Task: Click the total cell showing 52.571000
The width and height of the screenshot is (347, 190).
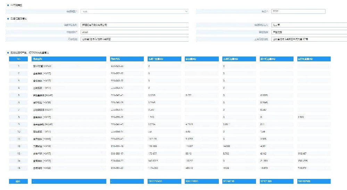Action: pos(276,181)
